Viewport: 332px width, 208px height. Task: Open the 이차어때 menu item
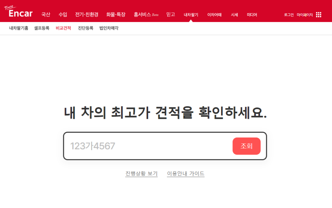click(214, 15)
